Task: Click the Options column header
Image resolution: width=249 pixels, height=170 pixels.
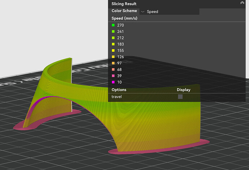Action: [119, 89]
